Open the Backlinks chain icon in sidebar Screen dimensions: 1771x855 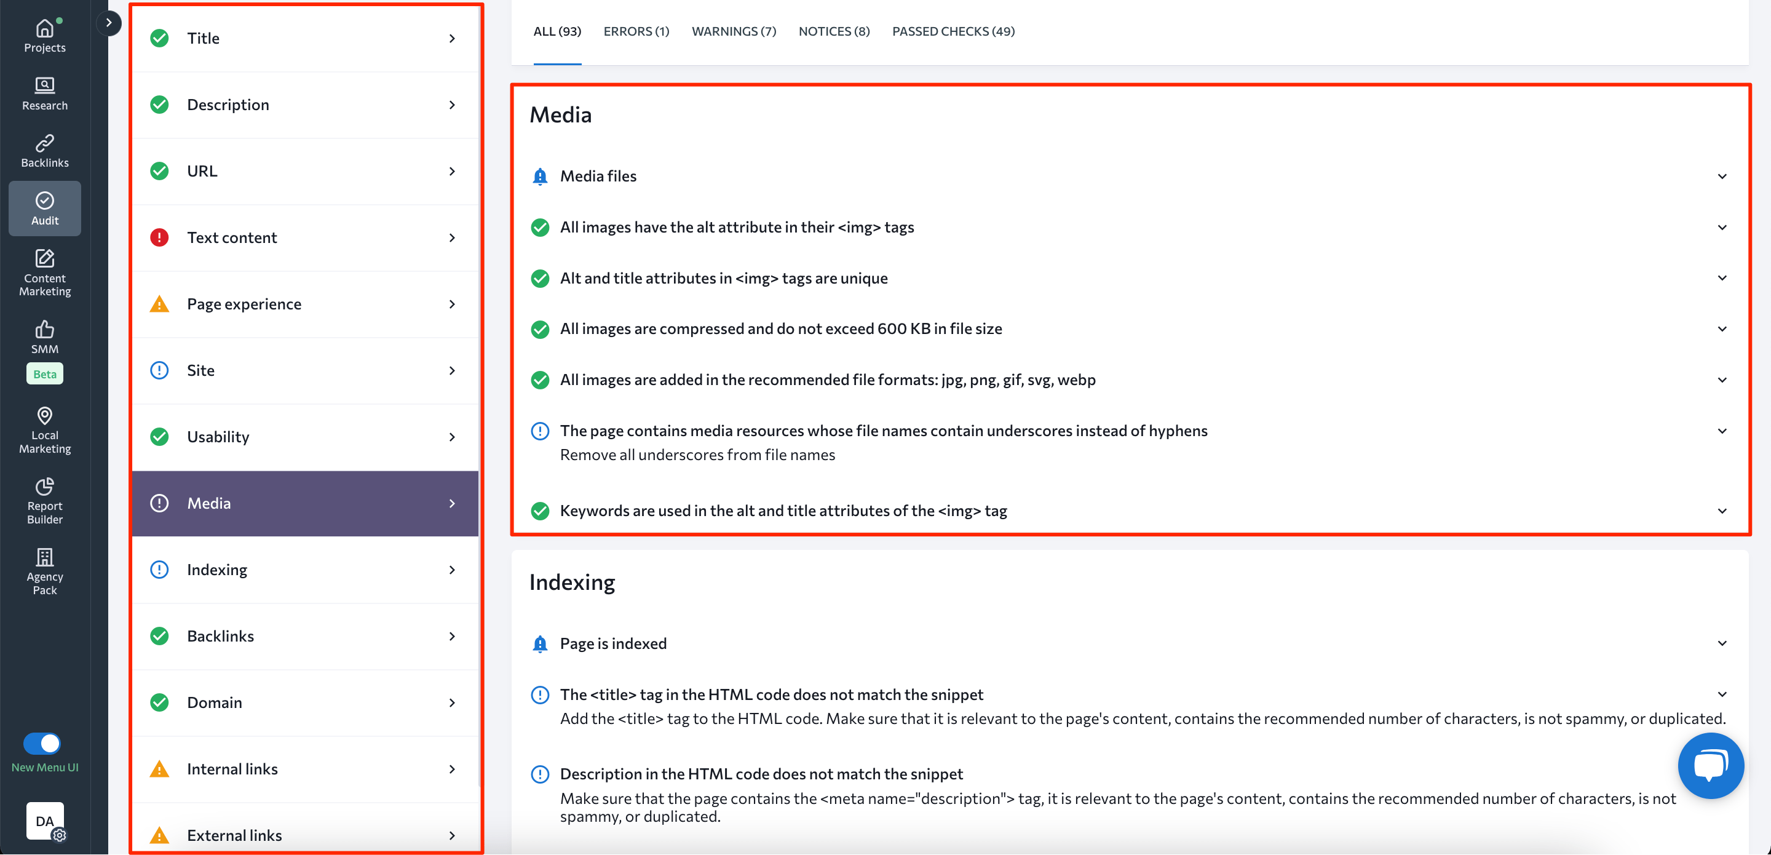(45, 143)
